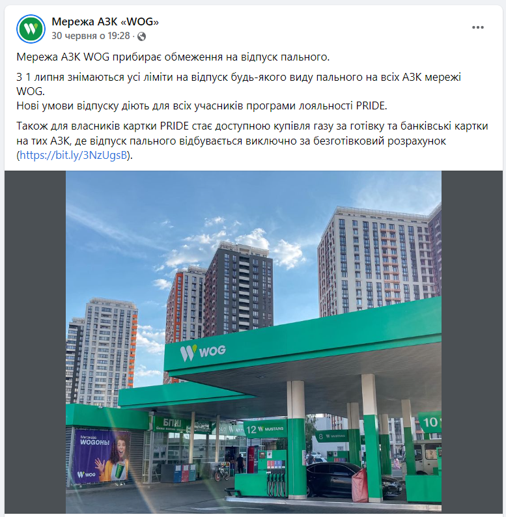The width and height of the screenshot is (506, 517).
Task: Click the pump number 8 sign in photo
Action: (x=331, y=436)
